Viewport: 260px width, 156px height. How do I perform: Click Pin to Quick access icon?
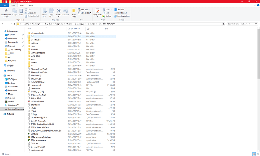pos(6,12)
